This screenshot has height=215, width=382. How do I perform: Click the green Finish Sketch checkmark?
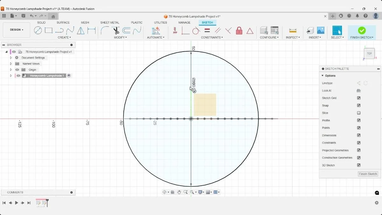pos(362,30)
